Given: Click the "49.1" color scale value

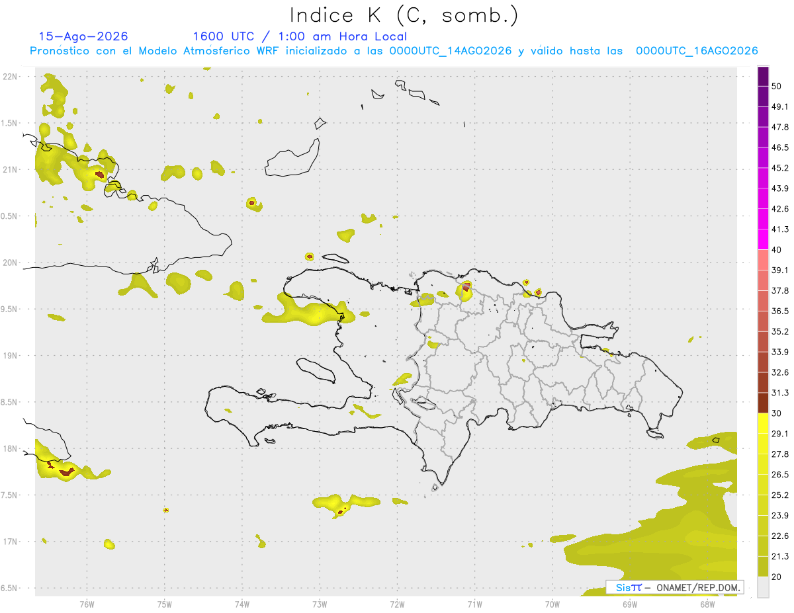Looking at the screenshot, I should pos(780,106).
